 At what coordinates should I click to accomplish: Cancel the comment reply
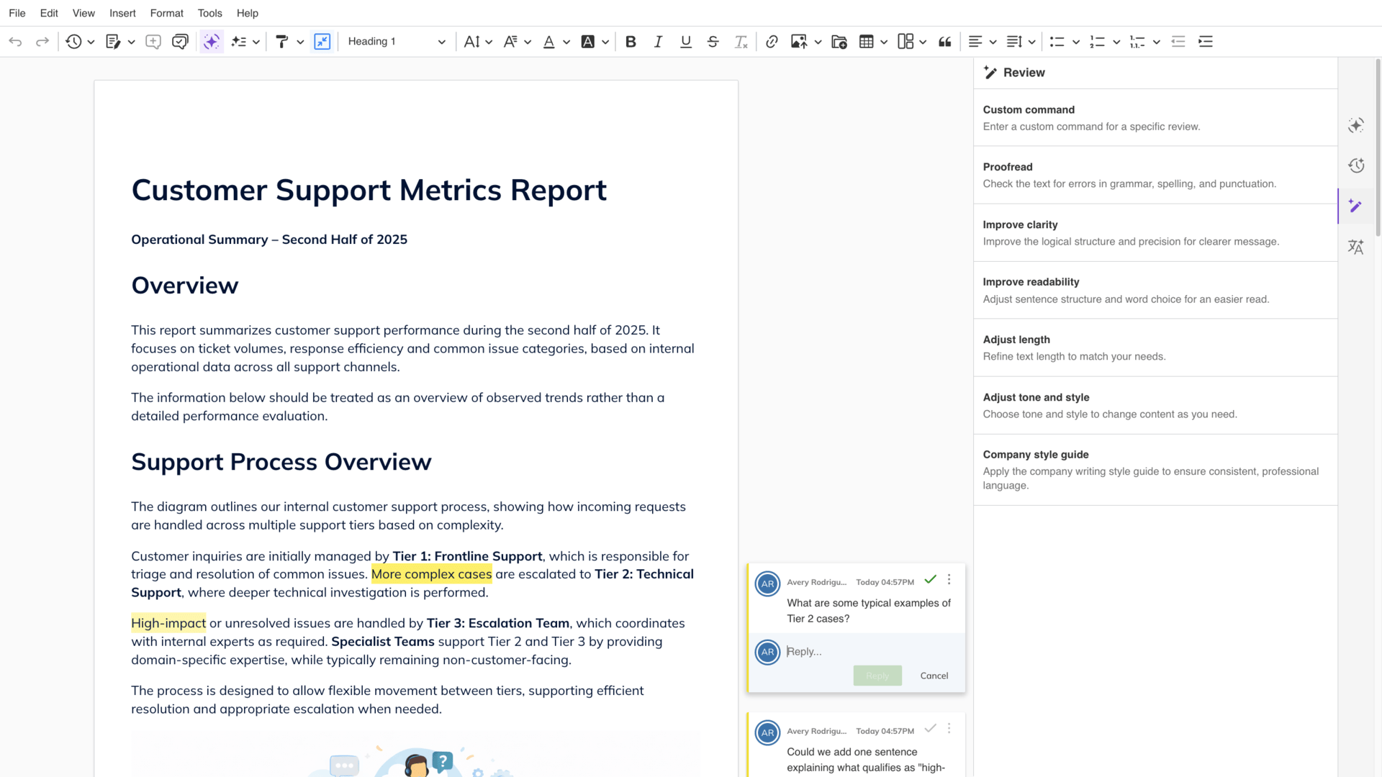click(x=934, y=676)
